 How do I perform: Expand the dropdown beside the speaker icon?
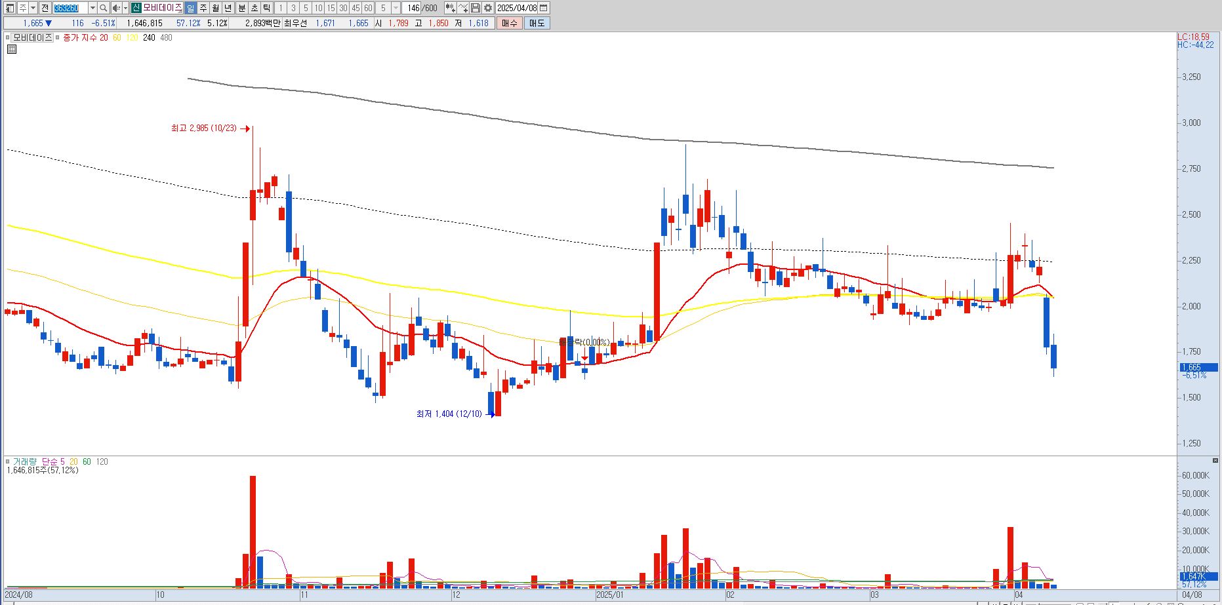[x=125, y=8]
